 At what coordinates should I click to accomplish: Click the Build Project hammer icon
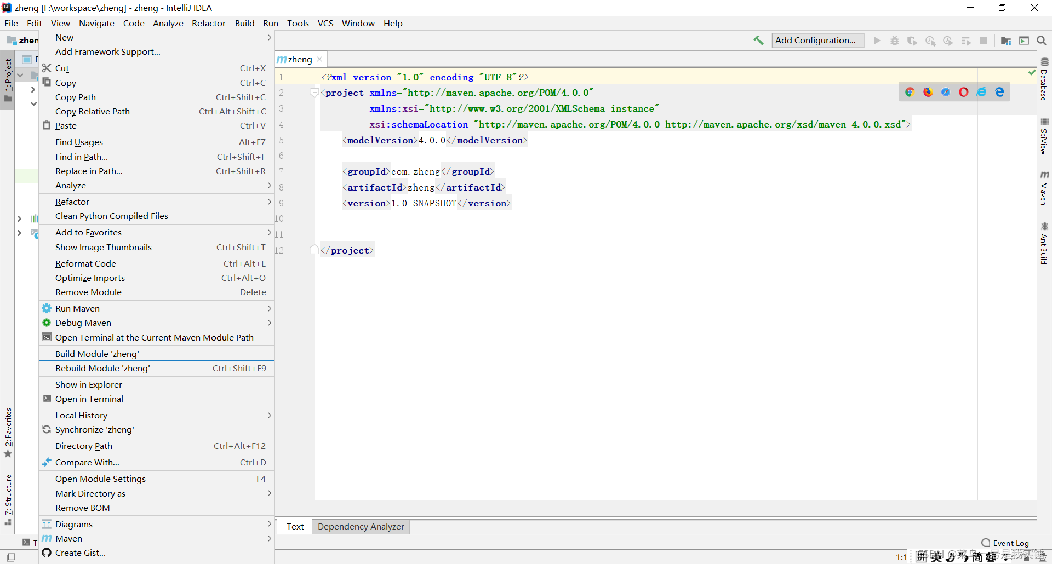758,41
